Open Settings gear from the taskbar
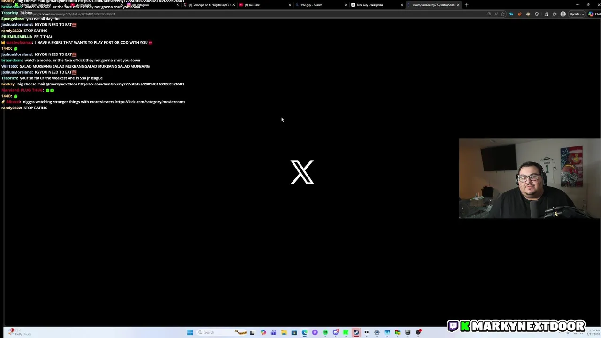The width and height of the screenshot is (601, 338). click(x=377, y=332)
